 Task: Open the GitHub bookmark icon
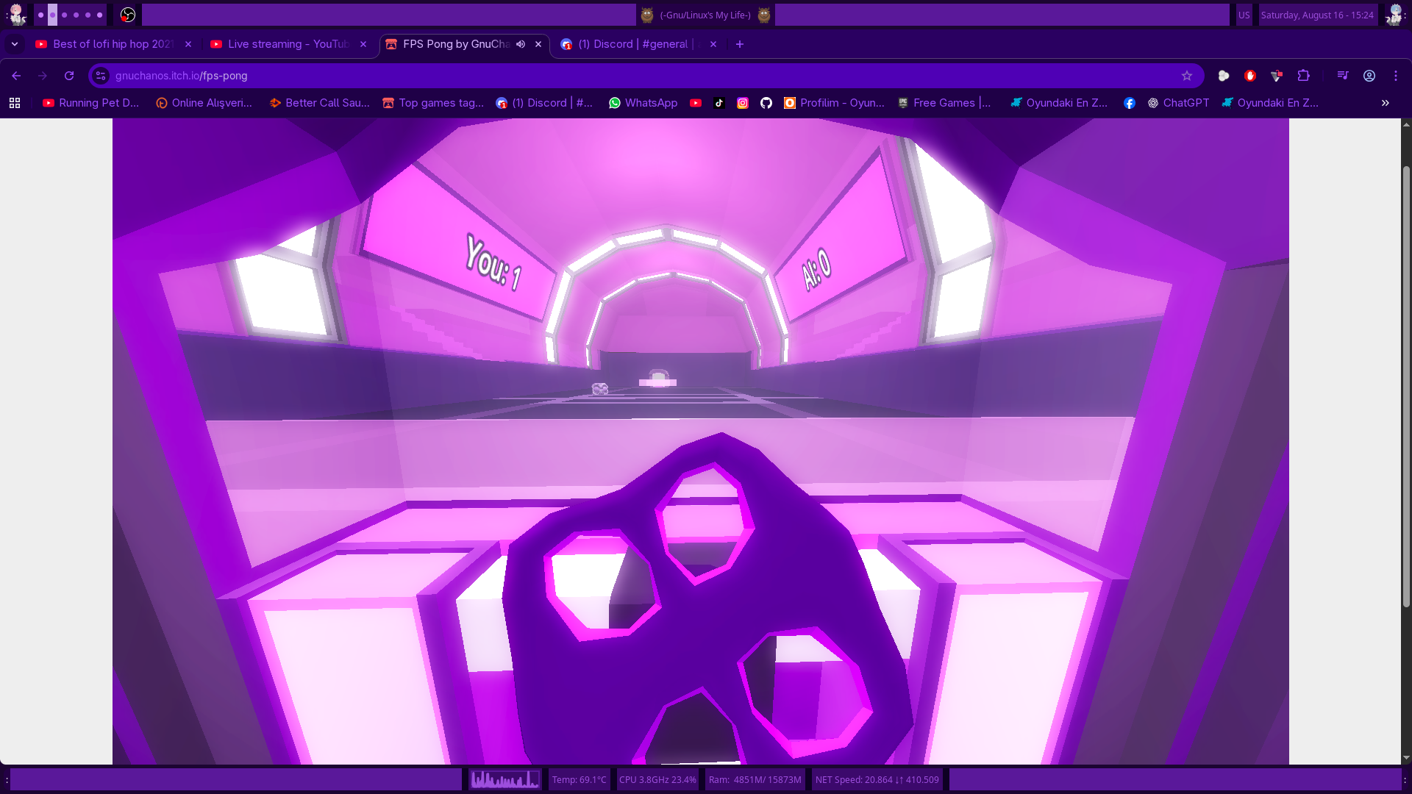[766, 103]
